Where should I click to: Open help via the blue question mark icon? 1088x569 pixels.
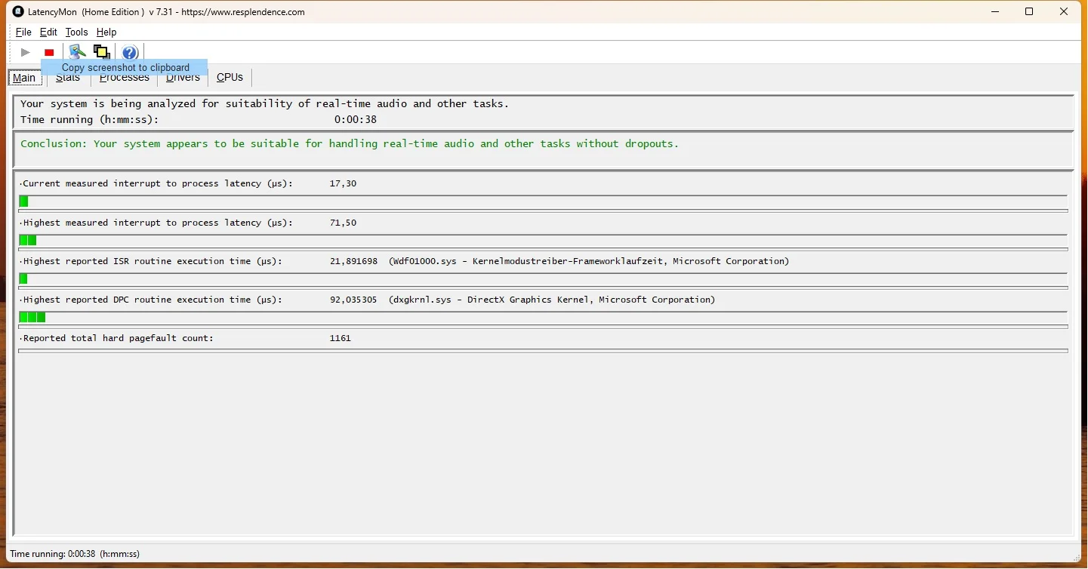[130, 52]
